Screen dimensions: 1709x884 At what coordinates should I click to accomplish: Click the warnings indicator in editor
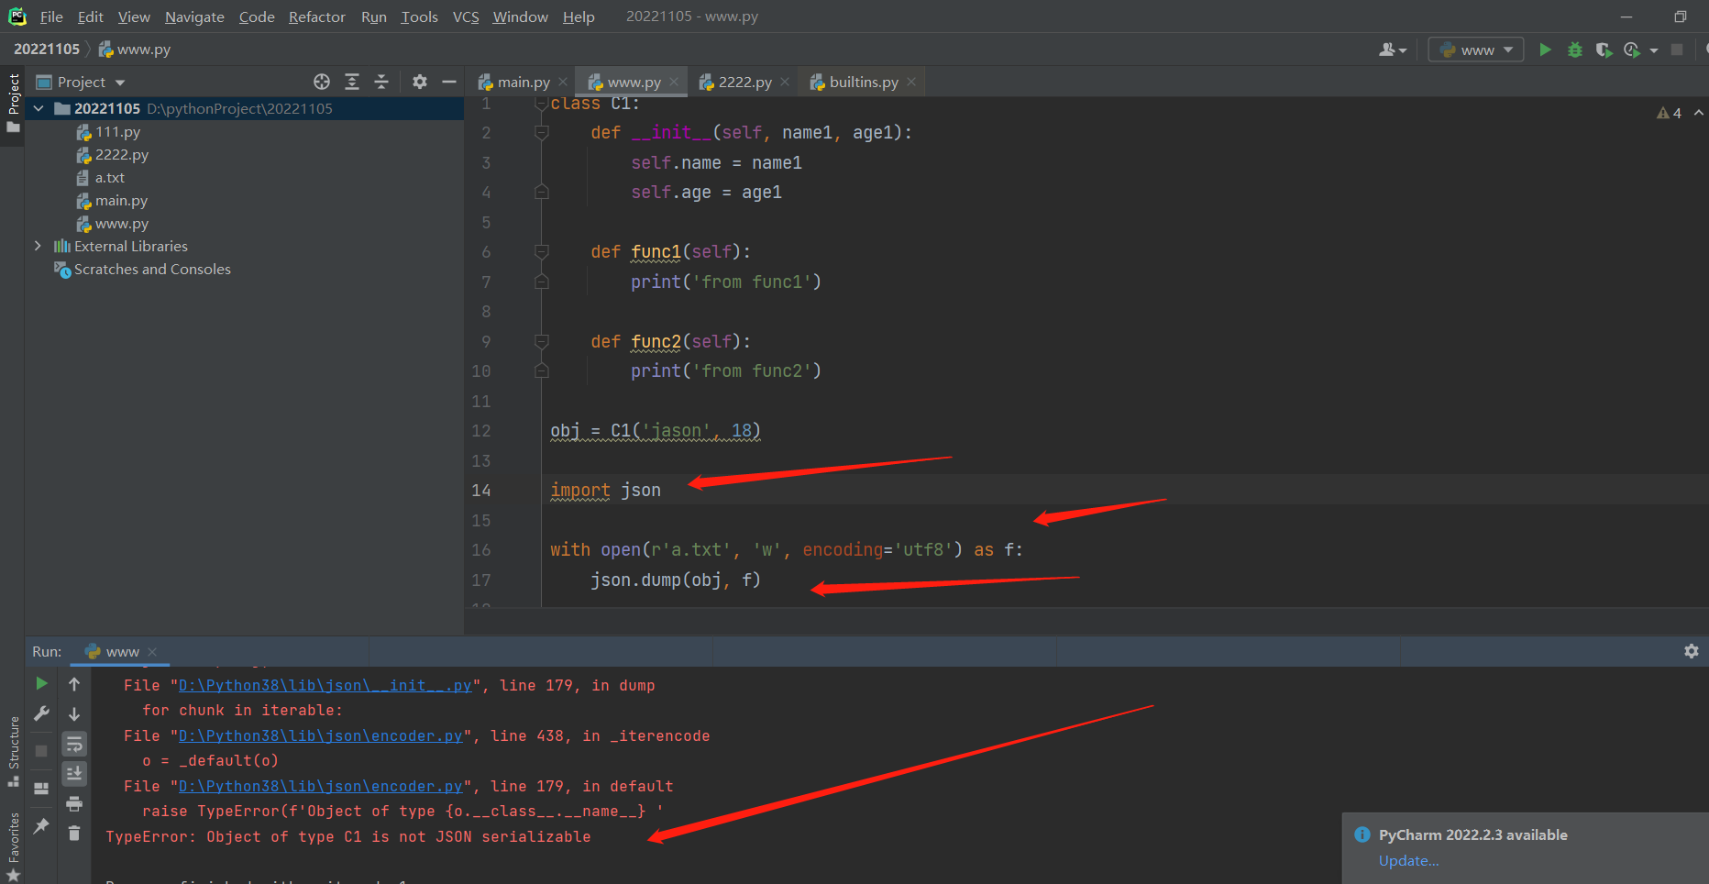(x=1669, y=113)
